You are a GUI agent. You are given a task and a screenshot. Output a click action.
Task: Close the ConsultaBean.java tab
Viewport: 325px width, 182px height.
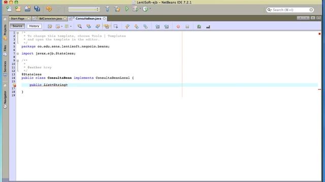point(104,19)
